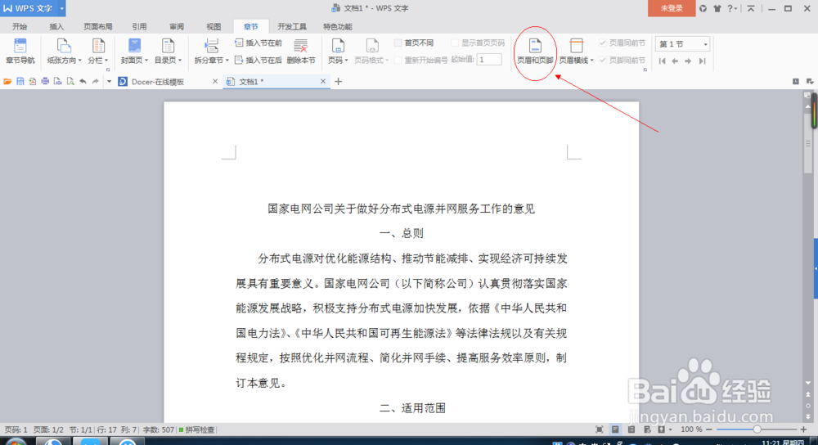Switch to the 视图 ribbon tab
818x445 pixels.
(x=213, y=27)
